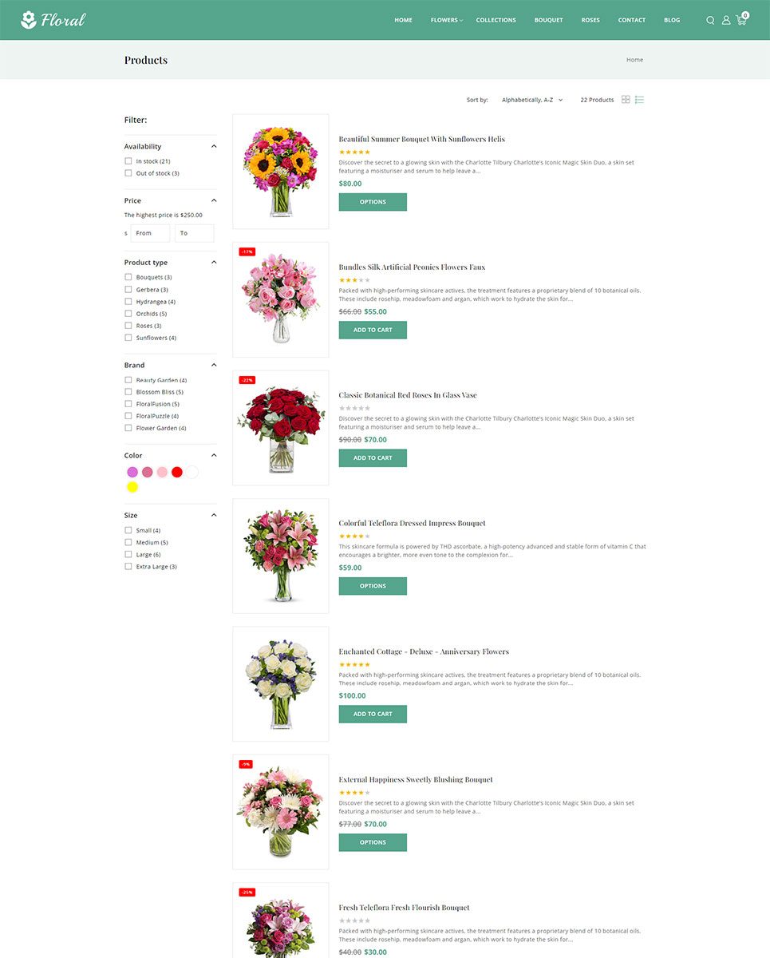
Task: Switch to list view layout
Action: 639,100
